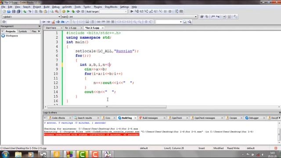
Task: Click the Break debugger pause icon
Action: click(x=165, y=11)
